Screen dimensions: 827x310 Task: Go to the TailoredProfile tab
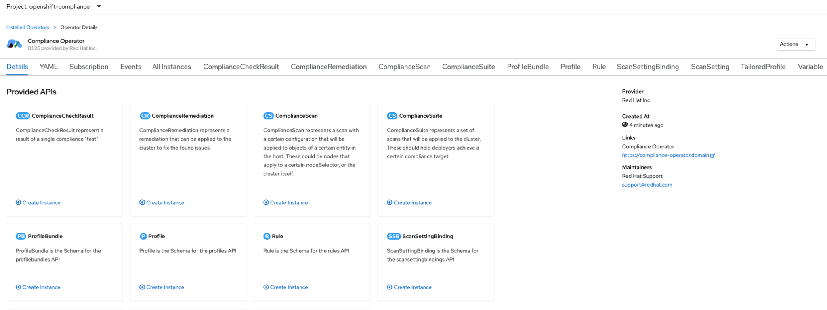pyautogui.click(x=763, y=67)
